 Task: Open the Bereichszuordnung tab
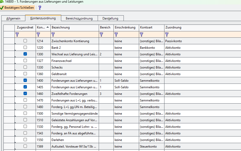click(79, 18)
